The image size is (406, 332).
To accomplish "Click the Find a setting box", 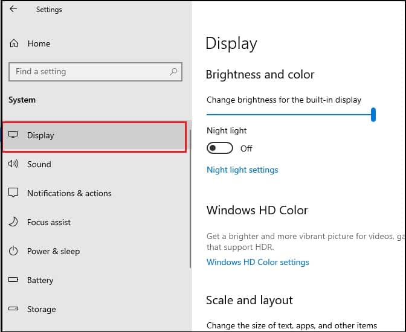I will pos(95,72).
